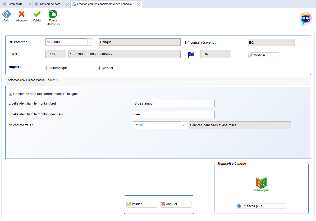Expand the N° compte frais dropdown
The width and height of the screenshot is (316, 221).
184,125
